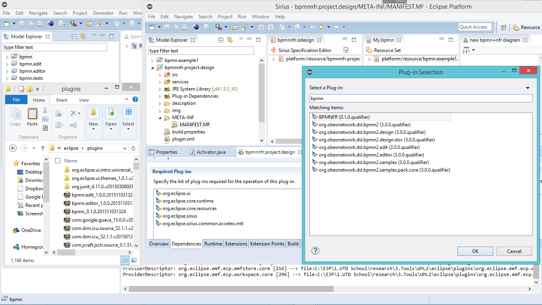This screenshot has height=305, width=542.
Task: Open the plugins address bar history dropdown
Action: (124, 148)
